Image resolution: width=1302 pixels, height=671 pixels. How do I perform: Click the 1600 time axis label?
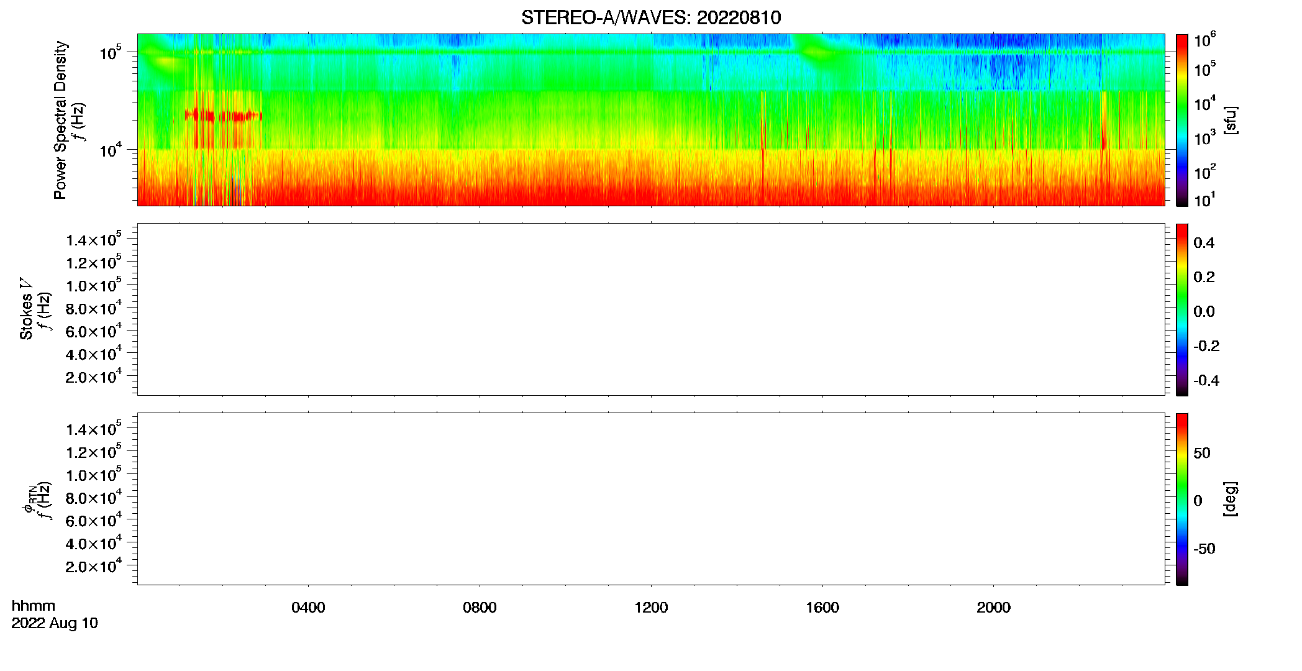click(822, 608)
